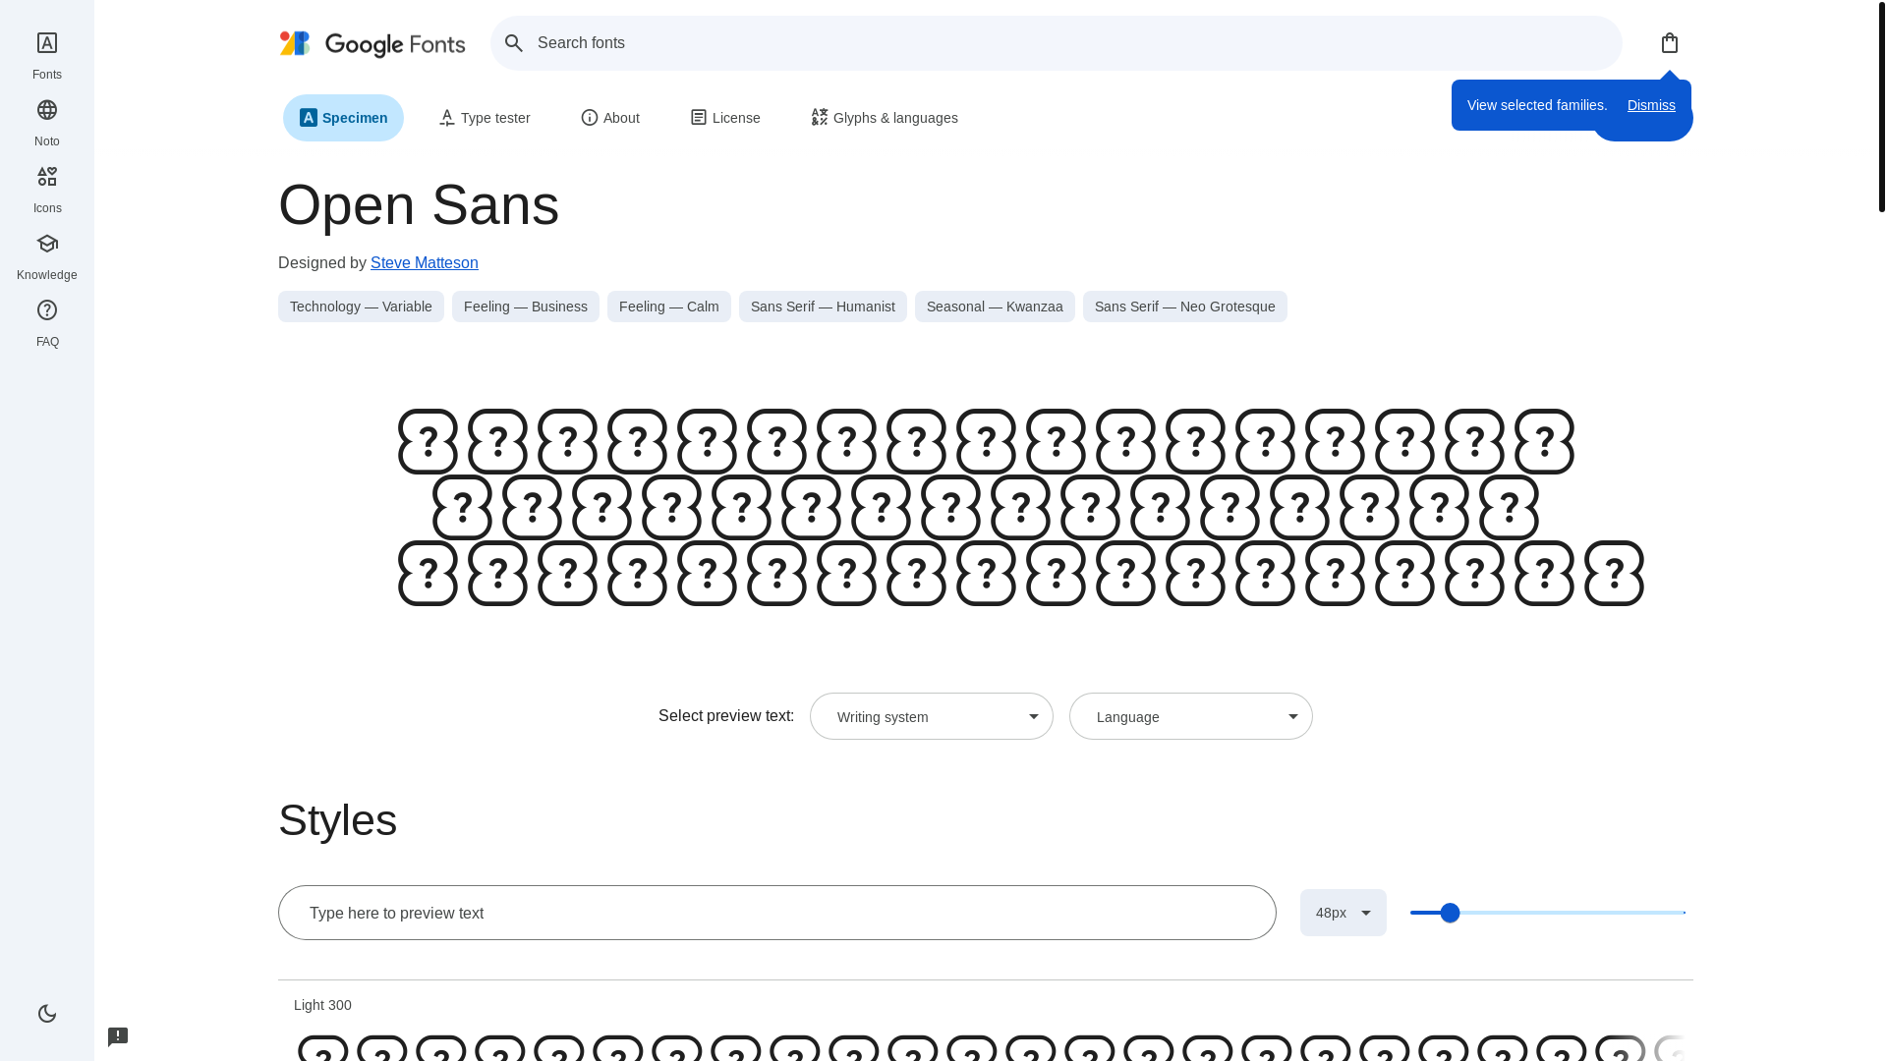Click the Open Sans heading
This screenshot has width=1887, height=1061.
click(x=419, y=205)
